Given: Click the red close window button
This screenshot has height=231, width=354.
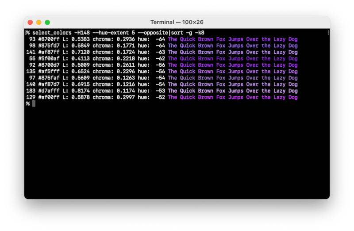Looking at the screenshot, I should (30, 22).
